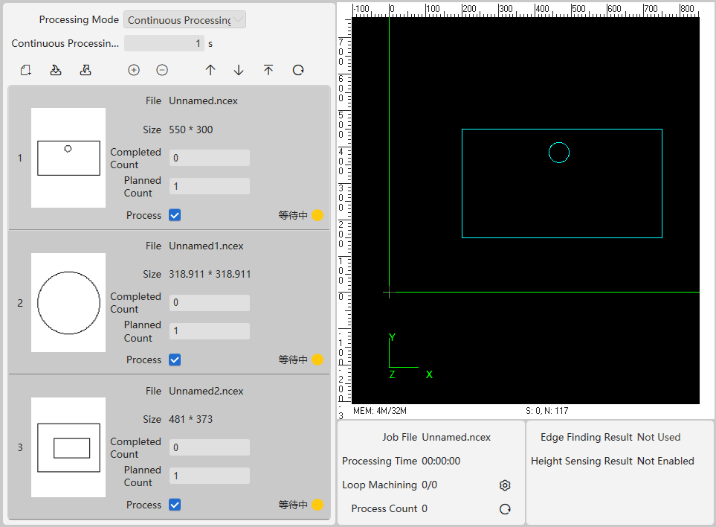
Task: Click the Planned Count field for Unnamed1.ncex
Action: [x=210, y=331]
